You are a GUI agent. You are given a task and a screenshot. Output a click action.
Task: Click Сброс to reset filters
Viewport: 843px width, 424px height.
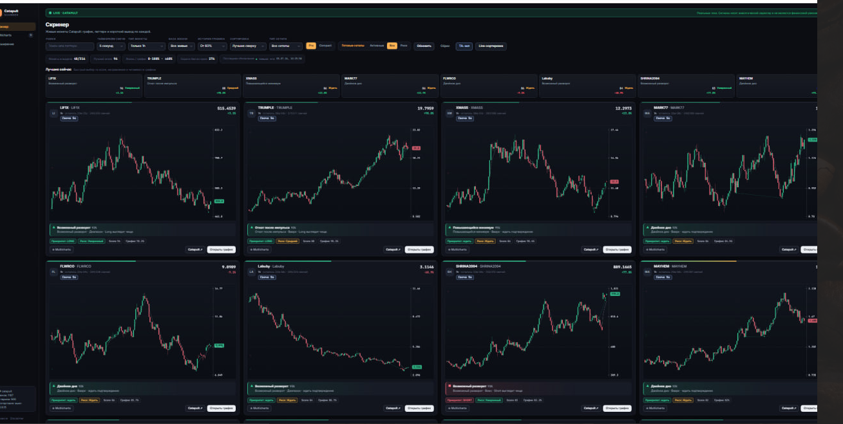(x=445, y=46)
